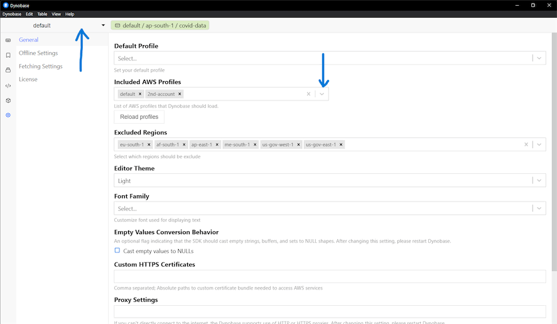Remove the 2nd-account profile tag
The height and width of the screenshot is (324, 557).
[x=180, y=94]
